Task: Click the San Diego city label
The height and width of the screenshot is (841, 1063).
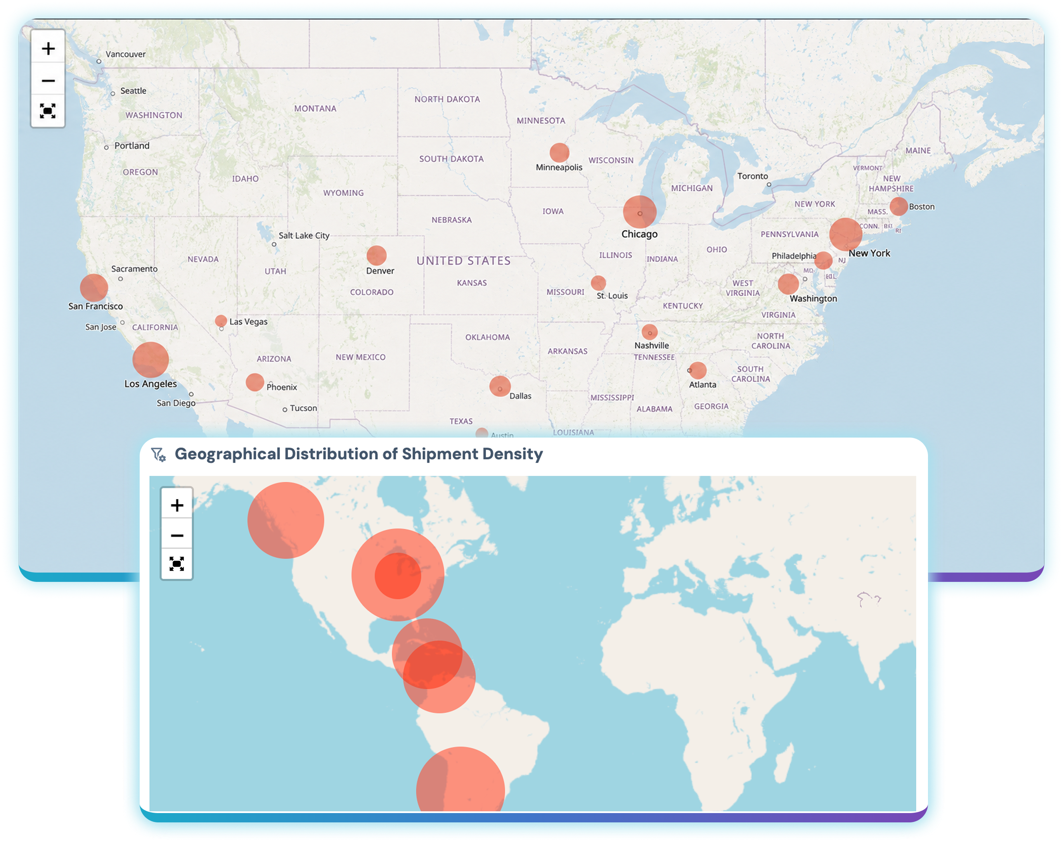Action: pyautogui.click(x=176, y=403)
